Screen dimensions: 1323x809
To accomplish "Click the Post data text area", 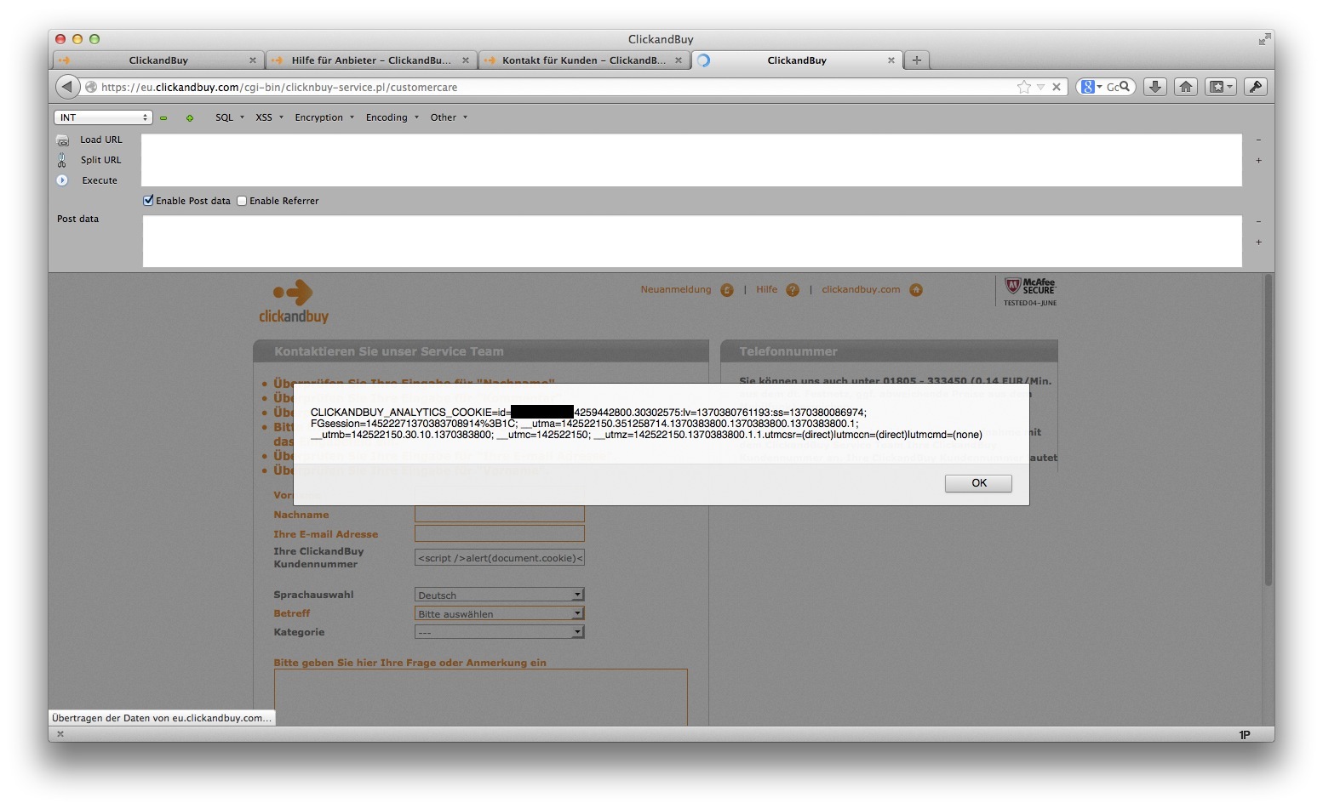I will click(691, 241).
